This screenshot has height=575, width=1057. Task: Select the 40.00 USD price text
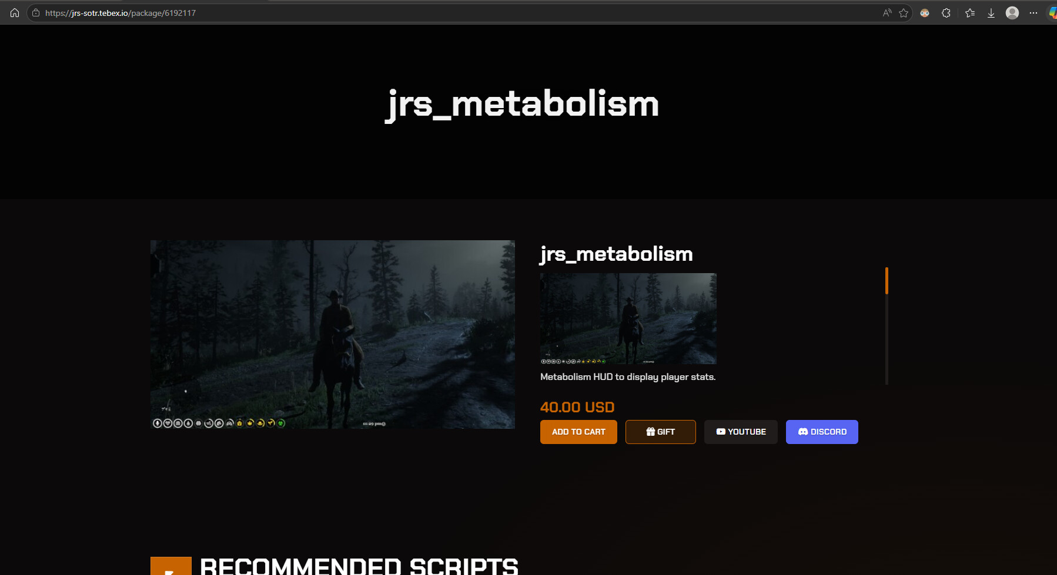(577, 407)
